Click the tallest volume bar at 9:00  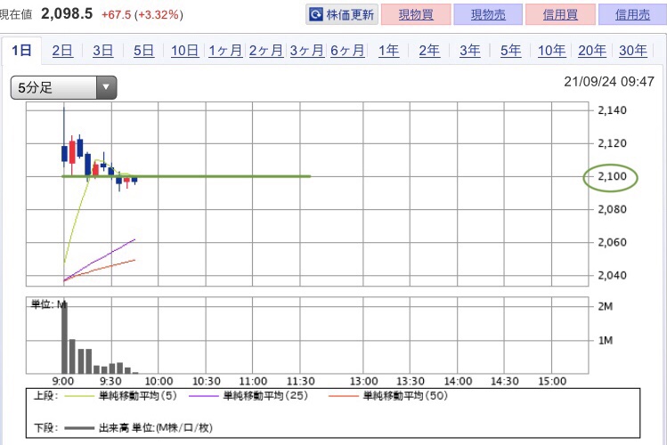click(65, 337)
